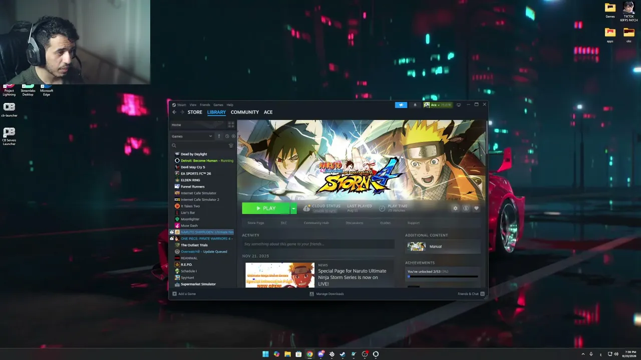Open the Help menu
The image size is (641, 360).
[x=230, y=105]
